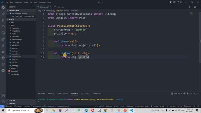Open the Customize Layout button
Viewport: 201px width, 113px height.
(x=181, y=2)
